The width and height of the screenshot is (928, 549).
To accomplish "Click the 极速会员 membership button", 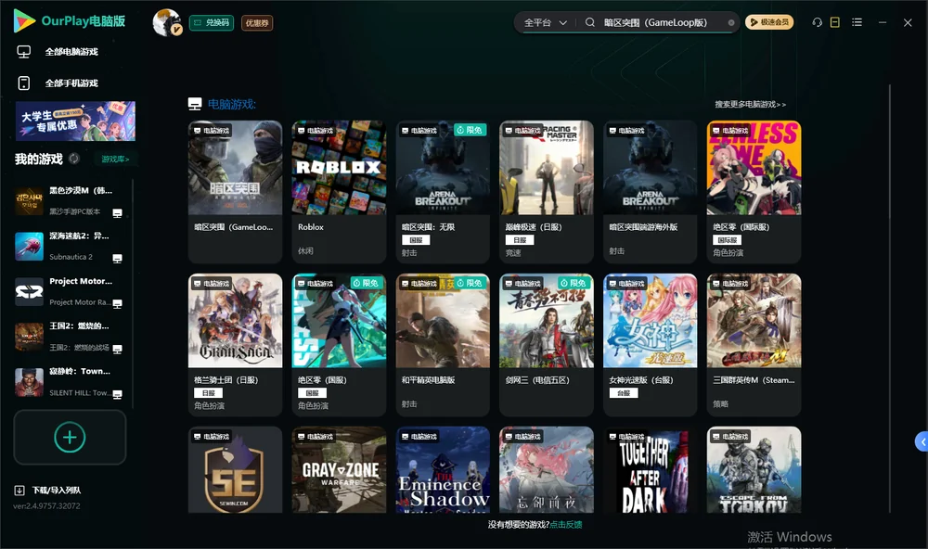I will [769, 22].
